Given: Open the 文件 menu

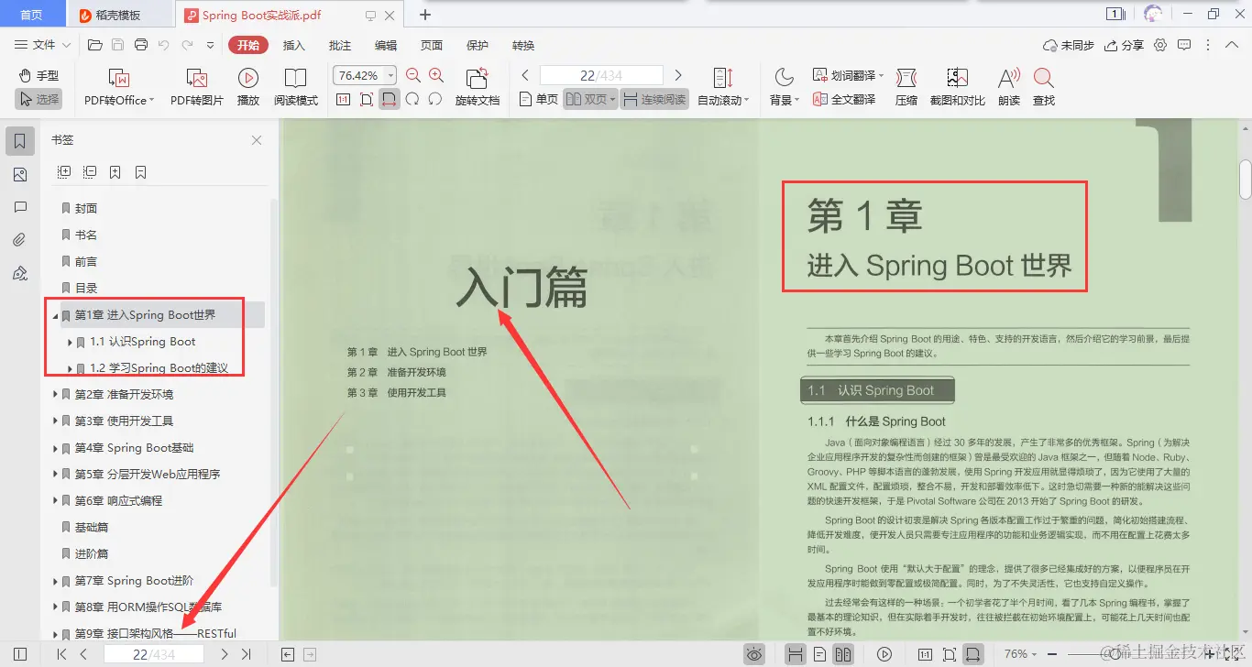Looking at the screenshot, I should pos(45,44).
